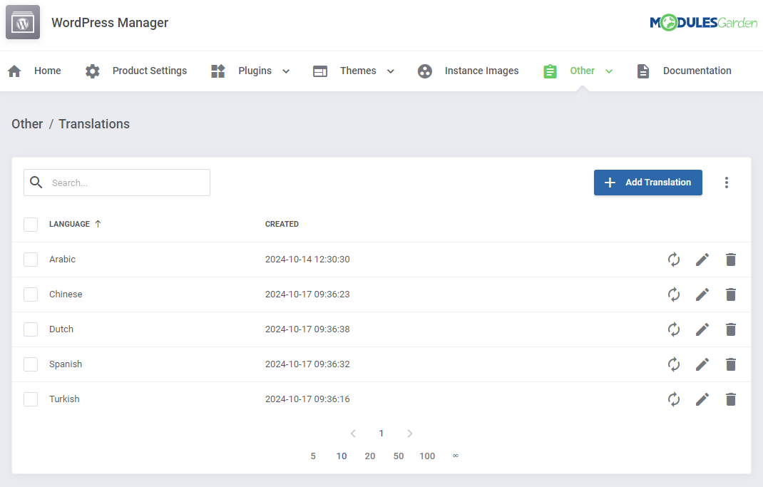Screen dimensions: 763x487
Task: Click the Plugins blocks icon
Action: point(218,71)
